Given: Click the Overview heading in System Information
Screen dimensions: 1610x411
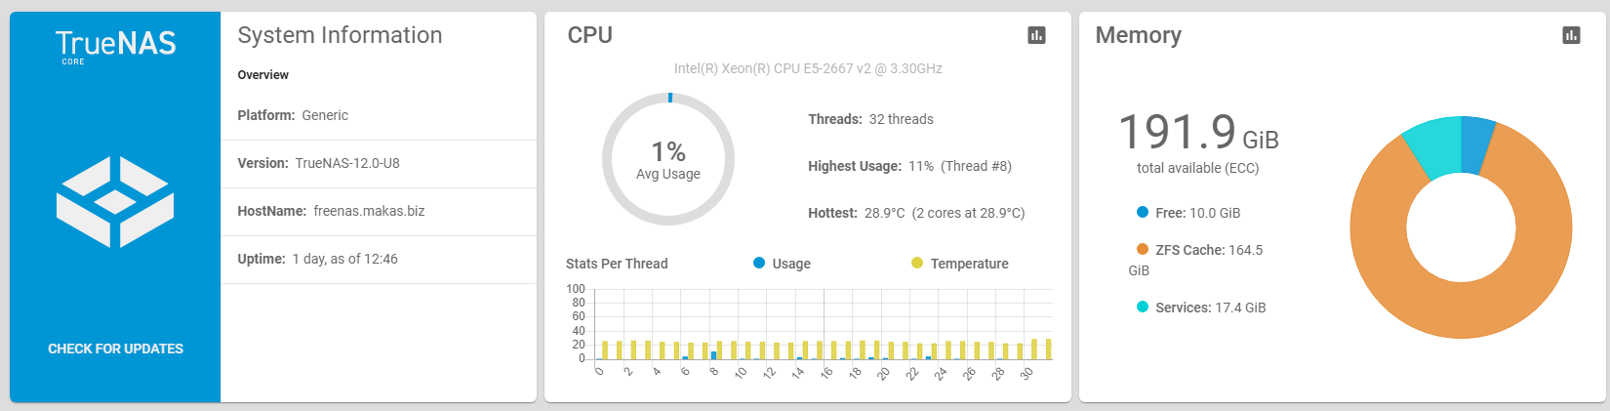Looking at the screenshot, I should click(262, 75).
